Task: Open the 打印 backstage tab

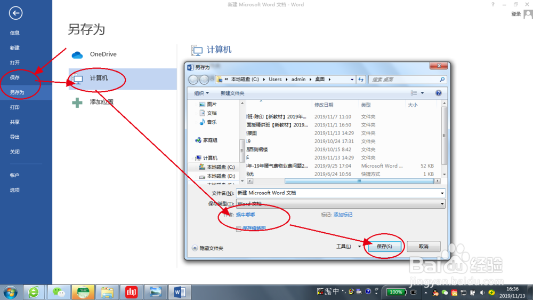Action: 14,107
